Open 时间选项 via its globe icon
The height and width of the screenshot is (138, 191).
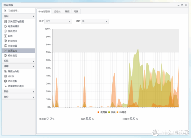pos(5,41)
